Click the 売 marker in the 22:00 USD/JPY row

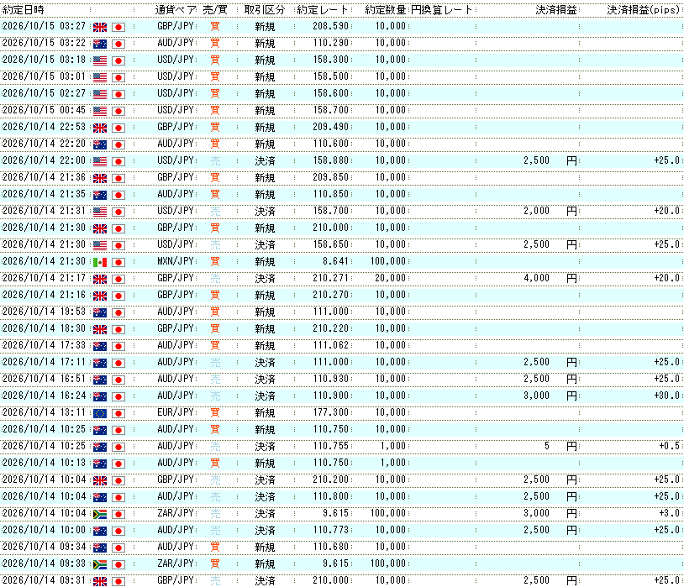click(x=215, y=161)
